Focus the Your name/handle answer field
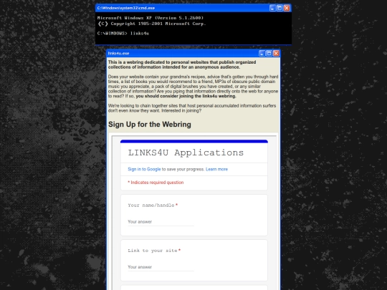Image resolution: width=387 pixels, height=290 pixels. [x=161, y=222]
